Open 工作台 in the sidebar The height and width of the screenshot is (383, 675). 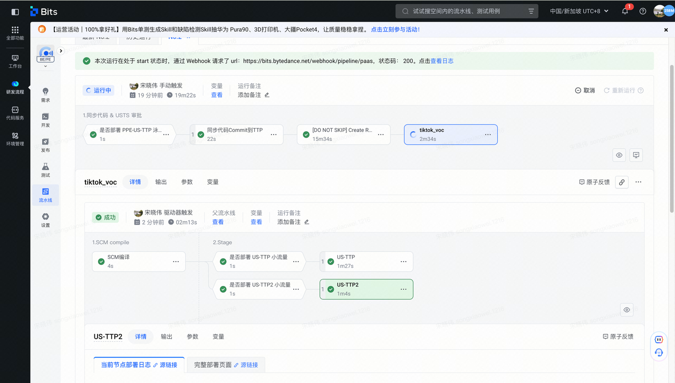pos(15,62)
